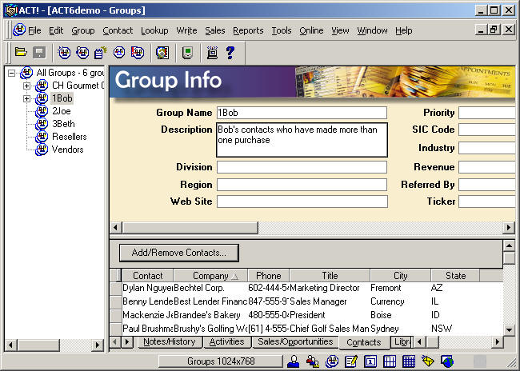Select the All Groups root item
The image size is (520, 371).
(70, 73)
